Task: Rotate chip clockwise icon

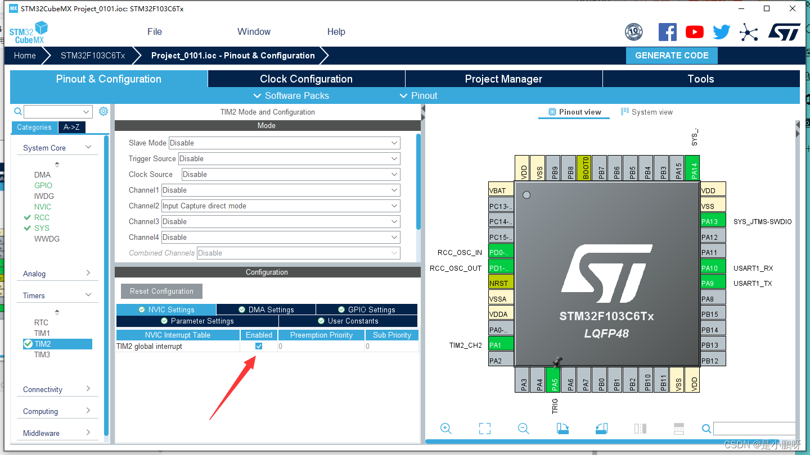Action: pyautogui.click(x=562, y=429)
